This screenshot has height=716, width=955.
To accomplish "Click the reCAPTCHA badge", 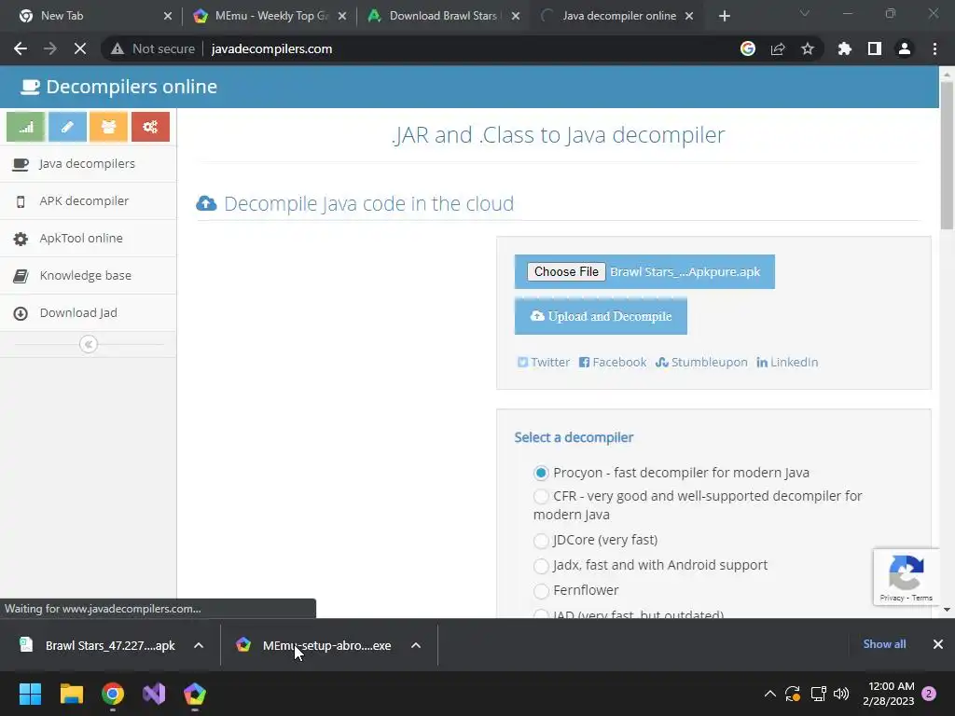I will pos(907,577).
